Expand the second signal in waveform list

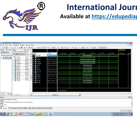[34, 58]
